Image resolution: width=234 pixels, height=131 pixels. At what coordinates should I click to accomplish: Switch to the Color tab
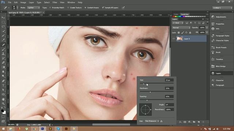coord(176,14)
